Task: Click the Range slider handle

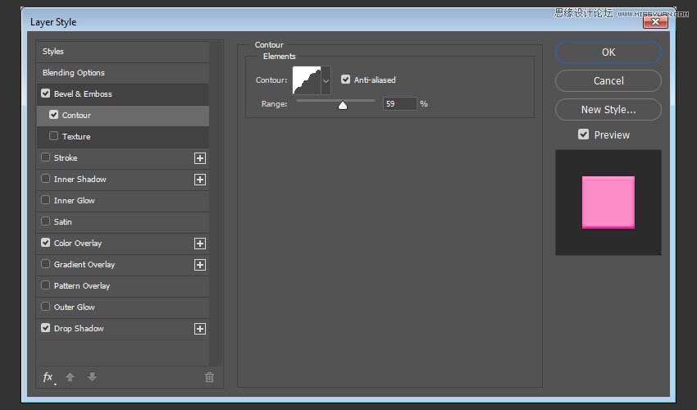Action: [x=343, y=105]
